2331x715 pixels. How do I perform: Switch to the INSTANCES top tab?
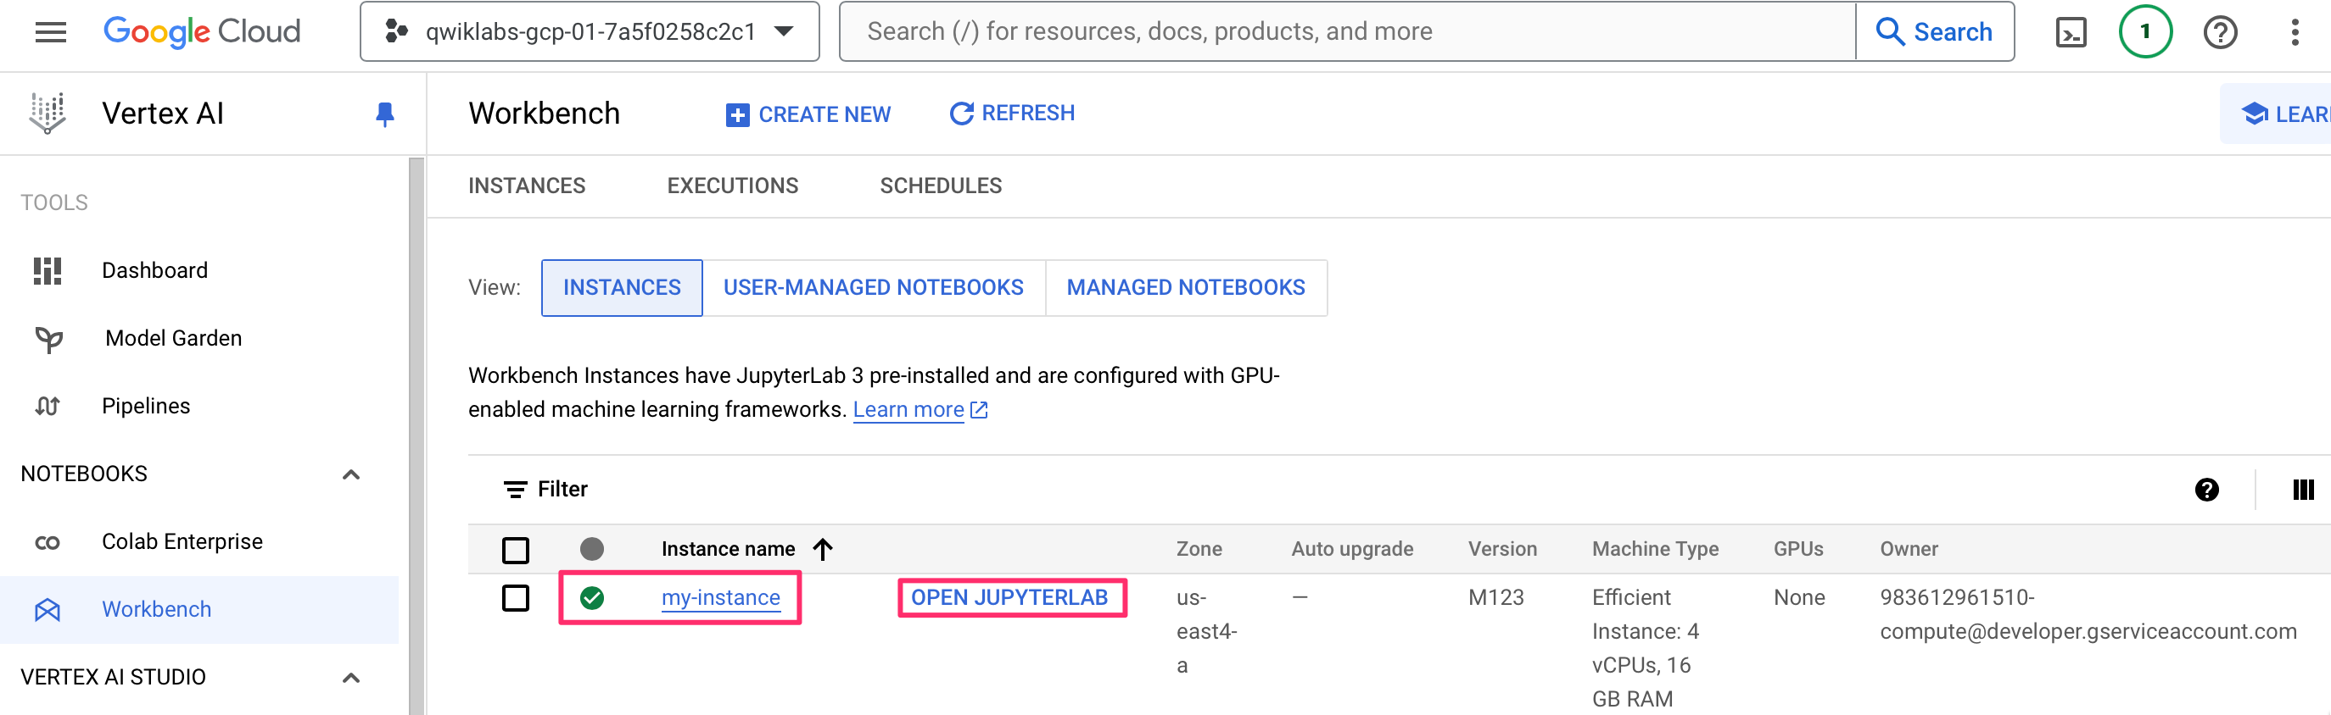click(x=527, y=186)
